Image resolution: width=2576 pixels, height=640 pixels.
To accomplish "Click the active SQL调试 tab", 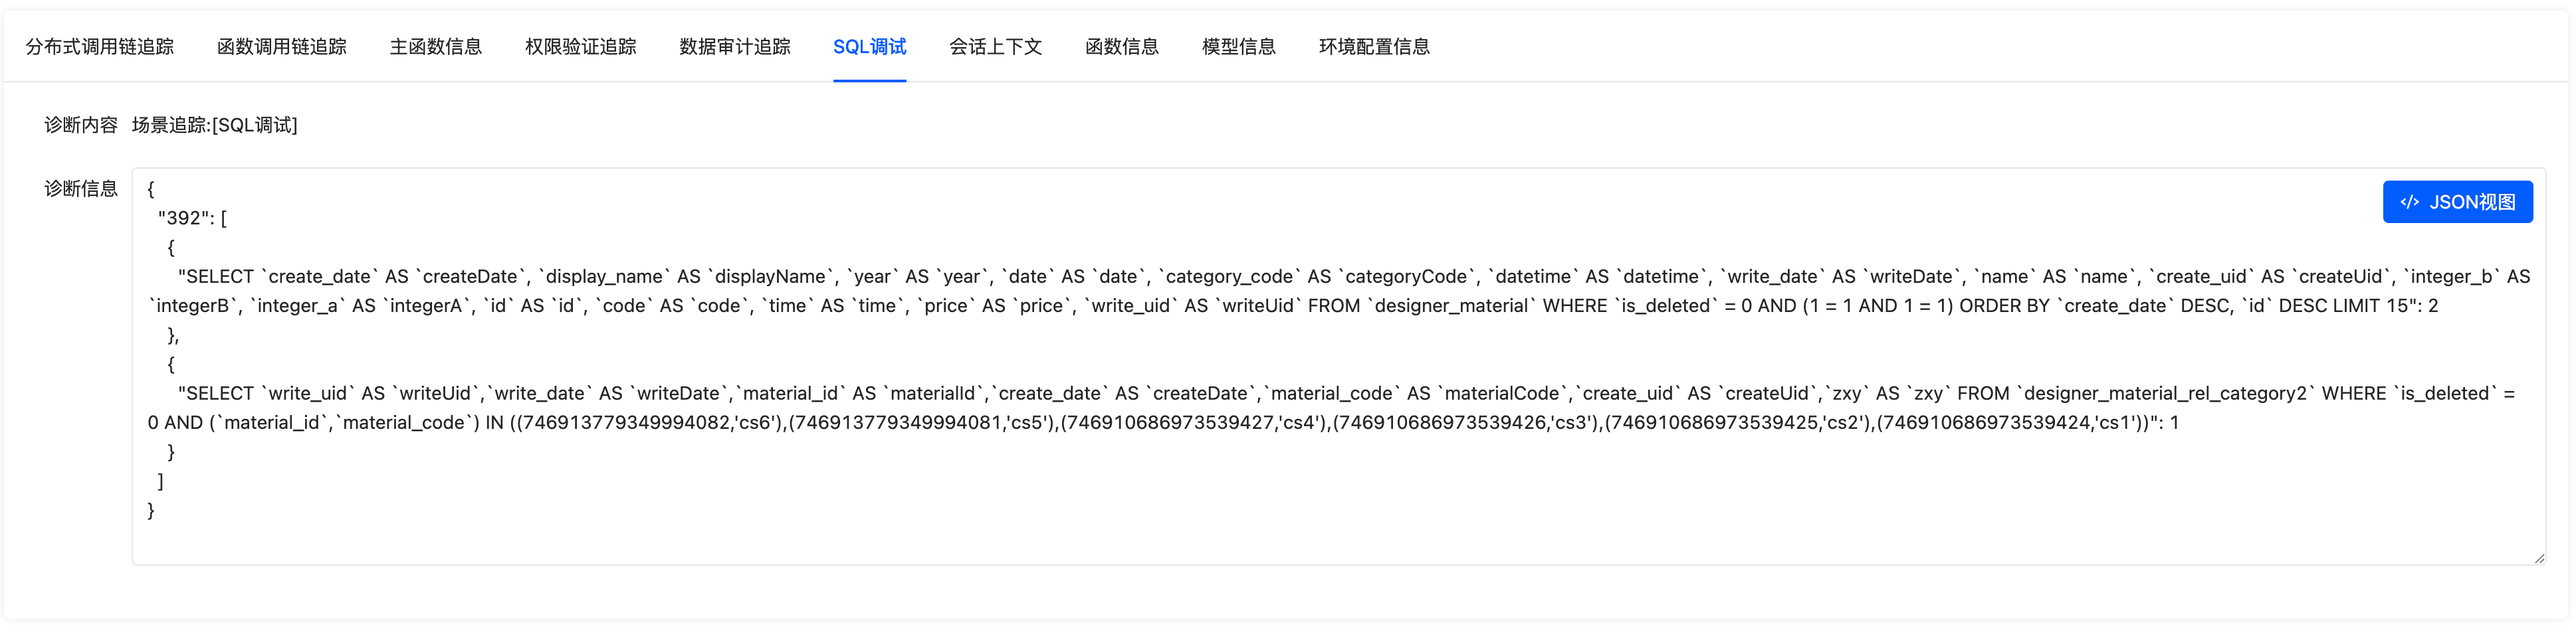I will coord(869,47).
